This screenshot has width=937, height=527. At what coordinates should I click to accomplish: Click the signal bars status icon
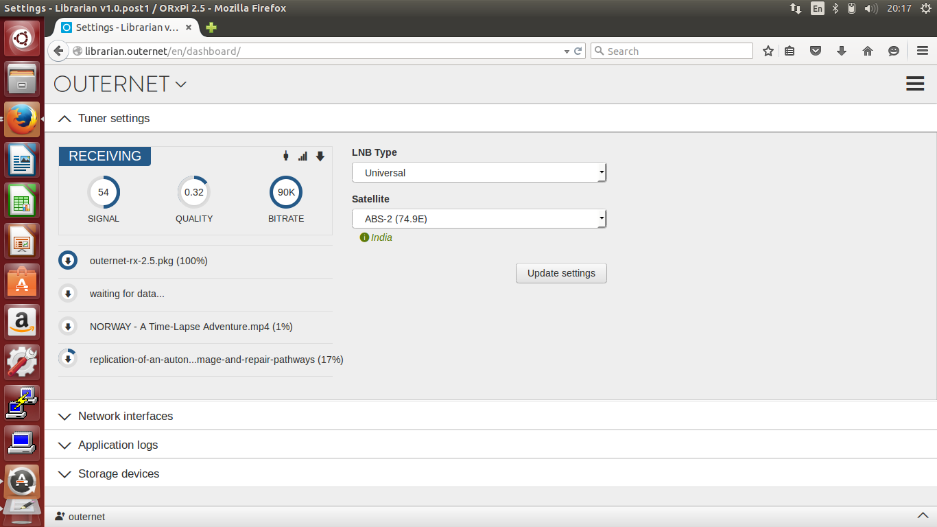point(303,156)
